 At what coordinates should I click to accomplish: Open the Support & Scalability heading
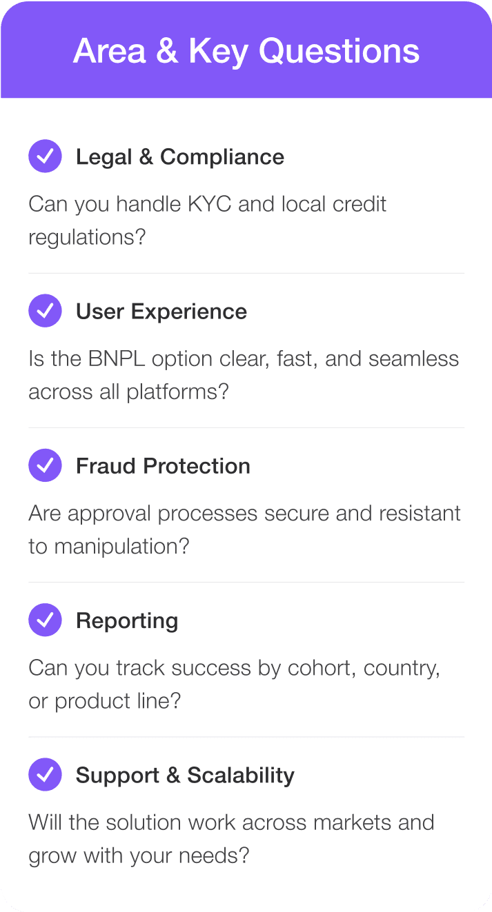(185, 775)
